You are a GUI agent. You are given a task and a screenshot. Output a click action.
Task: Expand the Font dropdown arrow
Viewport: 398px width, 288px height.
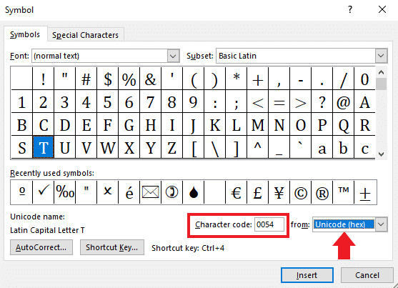click(173, 56)
